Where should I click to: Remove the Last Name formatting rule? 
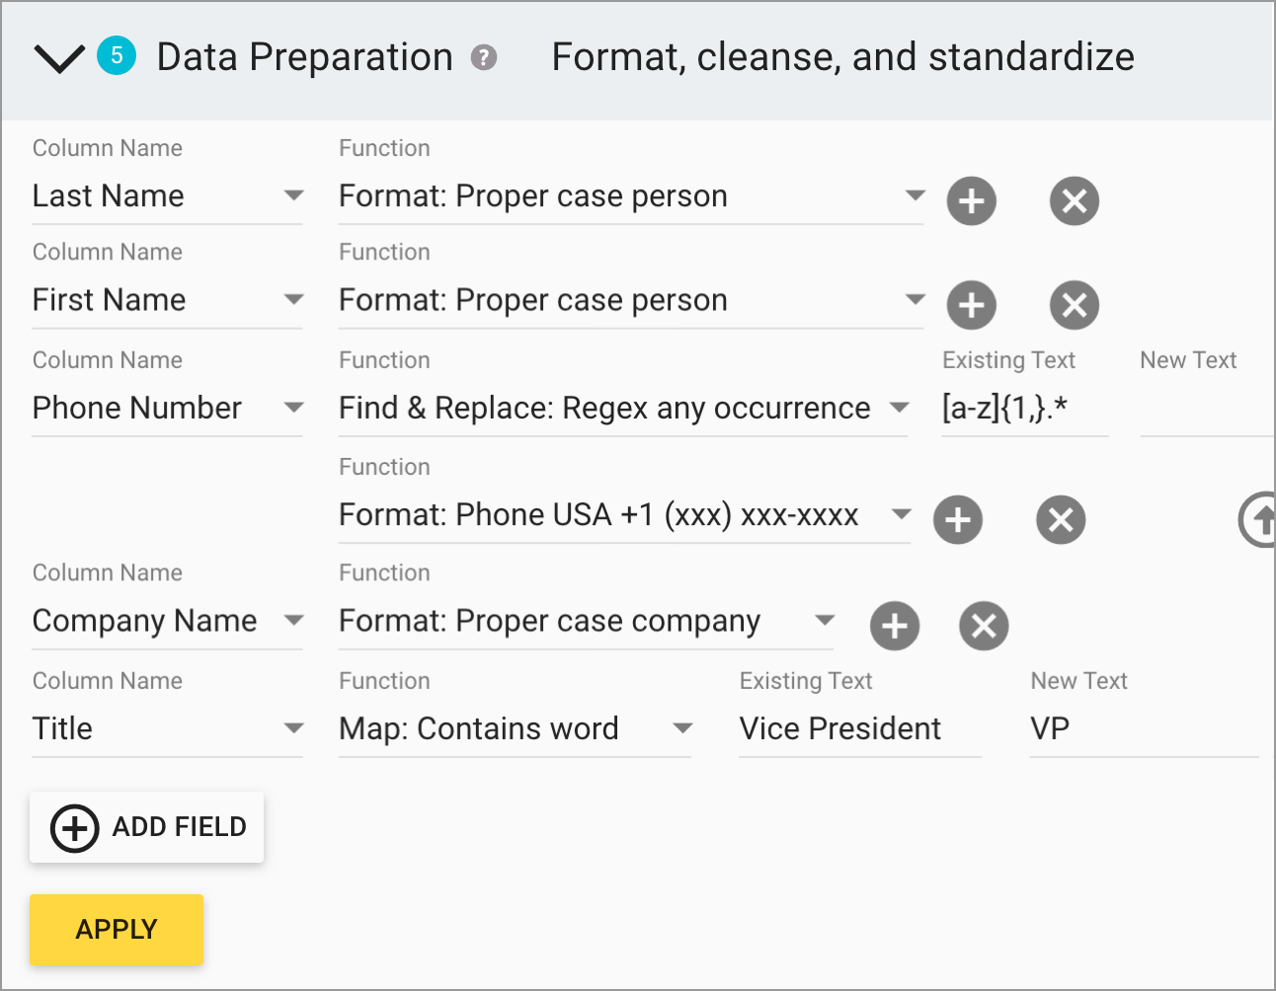pyautogui.click(x=1074, y=200)
